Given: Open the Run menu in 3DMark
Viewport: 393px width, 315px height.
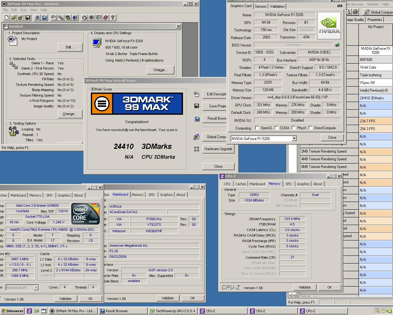Looking at the screenshot, I should tap(24, 10).
